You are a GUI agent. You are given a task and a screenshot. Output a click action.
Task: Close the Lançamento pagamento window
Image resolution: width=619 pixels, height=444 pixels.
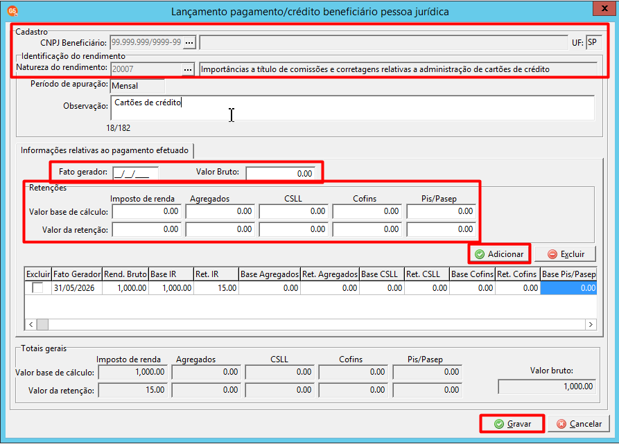[x=604, y=8]
